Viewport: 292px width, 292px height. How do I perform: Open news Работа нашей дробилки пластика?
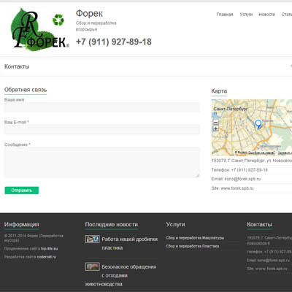coord(130,244)
